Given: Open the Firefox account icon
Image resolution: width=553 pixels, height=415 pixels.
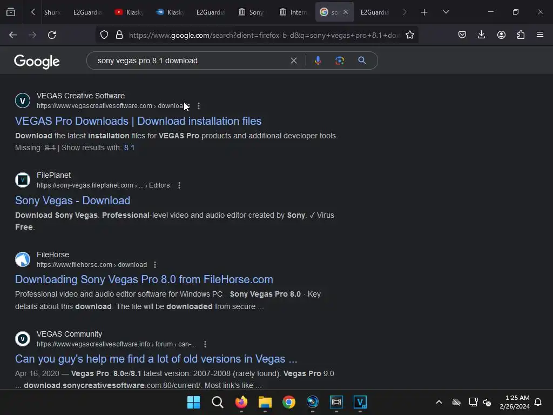Looking at the screenshot, I should pos(501,35).
